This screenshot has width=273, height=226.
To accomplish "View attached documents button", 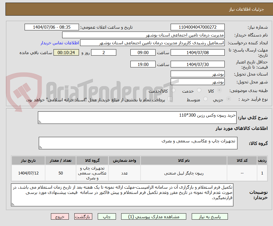I will click(154, 216).
